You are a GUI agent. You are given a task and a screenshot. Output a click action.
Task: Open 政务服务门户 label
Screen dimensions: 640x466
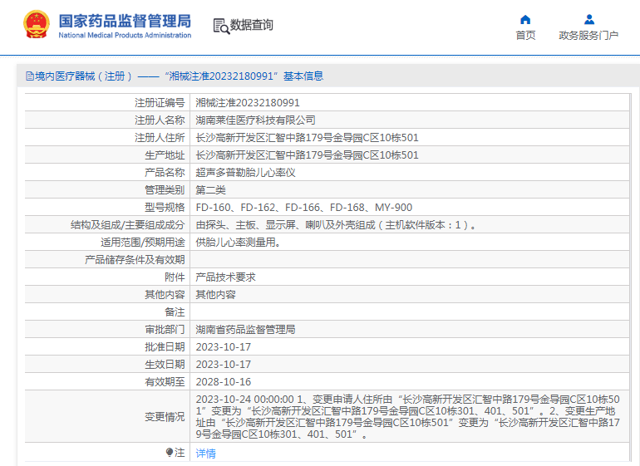pyautogui.click(x=588, y=36)
